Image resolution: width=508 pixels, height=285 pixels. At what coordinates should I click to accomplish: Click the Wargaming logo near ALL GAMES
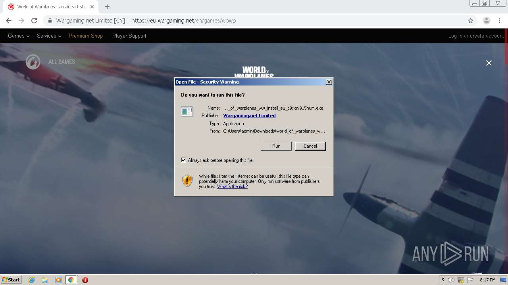click(33, 62)
